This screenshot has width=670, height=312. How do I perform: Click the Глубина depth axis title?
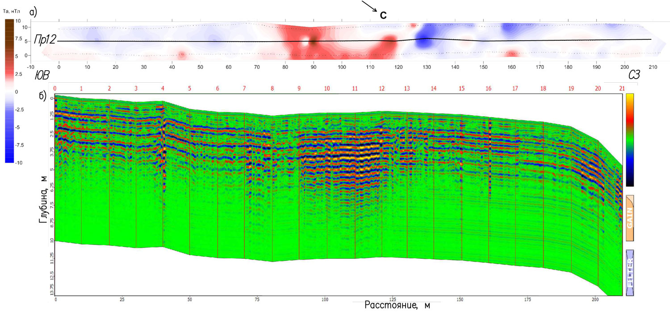click(x=43, y=204)
